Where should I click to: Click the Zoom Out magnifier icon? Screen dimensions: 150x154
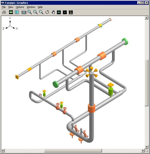pyautogui.click(x=41, y=12)
